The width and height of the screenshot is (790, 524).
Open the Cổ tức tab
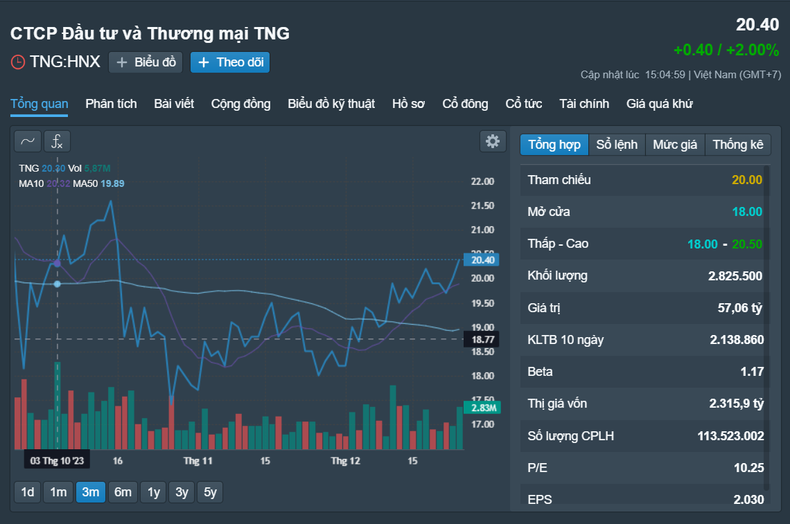tap(524, 105)
